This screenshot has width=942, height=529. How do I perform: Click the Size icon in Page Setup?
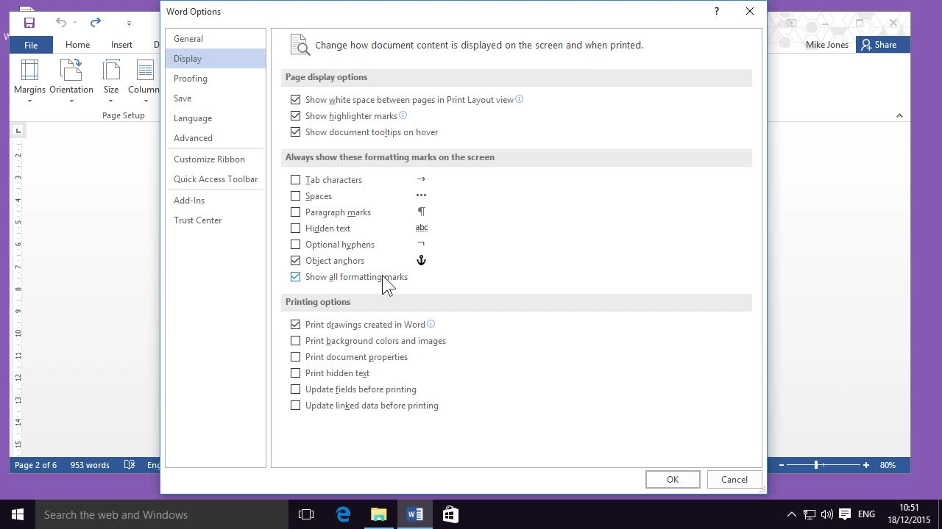click(x=111, y=71)
